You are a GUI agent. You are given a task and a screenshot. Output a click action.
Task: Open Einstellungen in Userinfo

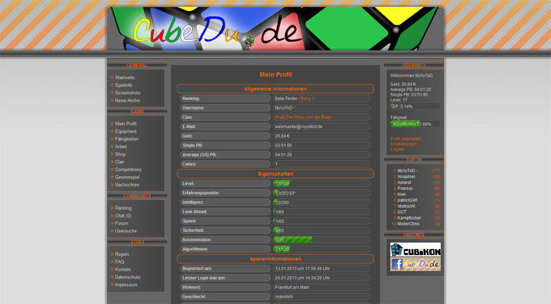404,144
